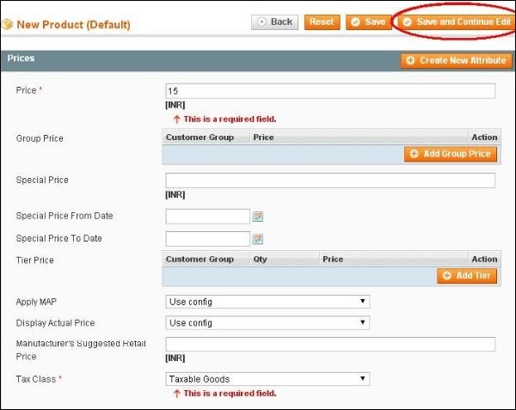Click Create New Attribute button
Image resolution: width=516 pixels, height=410 pixels.
pyautogui.click(x=456, y=60)
